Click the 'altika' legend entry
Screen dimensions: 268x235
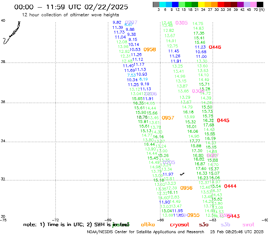[148, 225]
